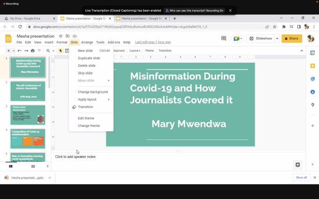Collapse the slide filmstrip panel
319x199 pixels.
(x=47, y=166)
